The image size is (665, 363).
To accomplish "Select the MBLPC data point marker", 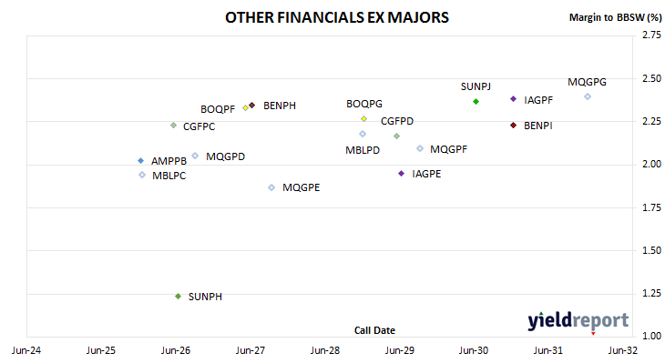I will point(142,175).
